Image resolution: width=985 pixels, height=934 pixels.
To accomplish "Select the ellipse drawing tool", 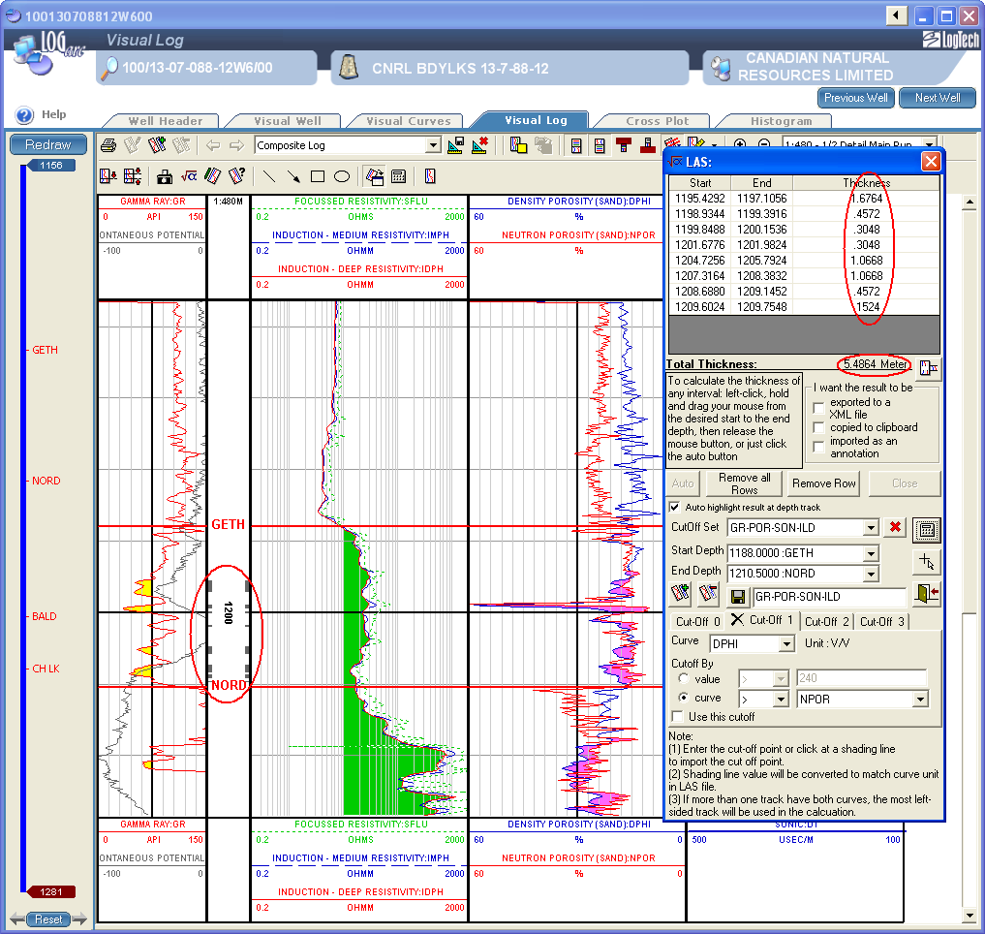I will (341, 176).
